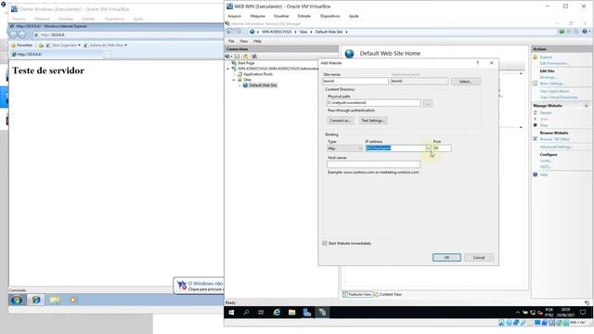The width and height of the screenshot is (594, 334).
Task: Click the Physical path input field
Action: [x=373, y=103]
